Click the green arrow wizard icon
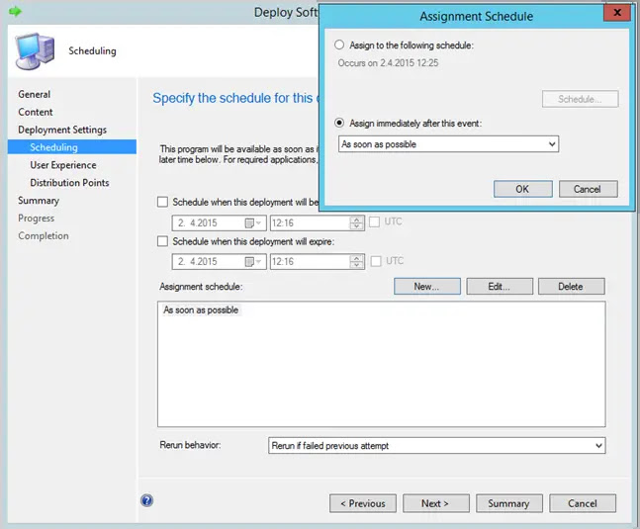 [15, 12]
